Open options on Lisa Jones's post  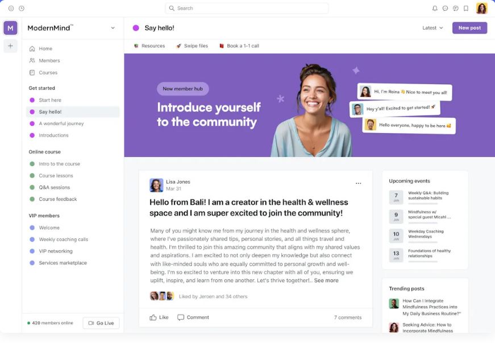pyautogui.click(x=359, y=183)
